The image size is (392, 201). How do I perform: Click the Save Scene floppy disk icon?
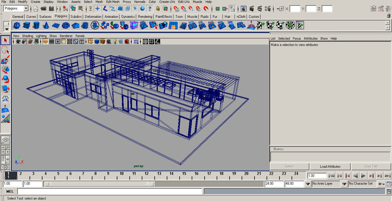point(51,8)
